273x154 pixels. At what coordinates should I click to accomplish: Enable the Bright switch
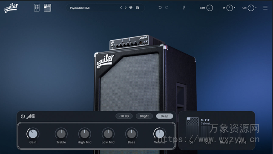144,116
